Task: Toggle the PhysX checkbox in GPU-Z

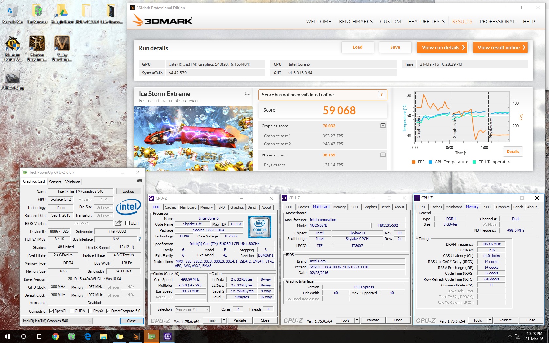Action: [x=90, y=311]
